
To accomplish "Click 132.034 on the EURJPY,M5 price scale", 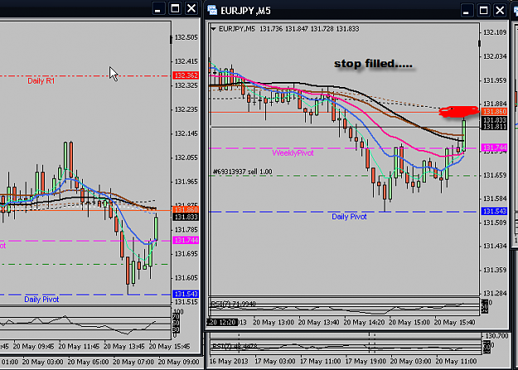I will 495,56.
